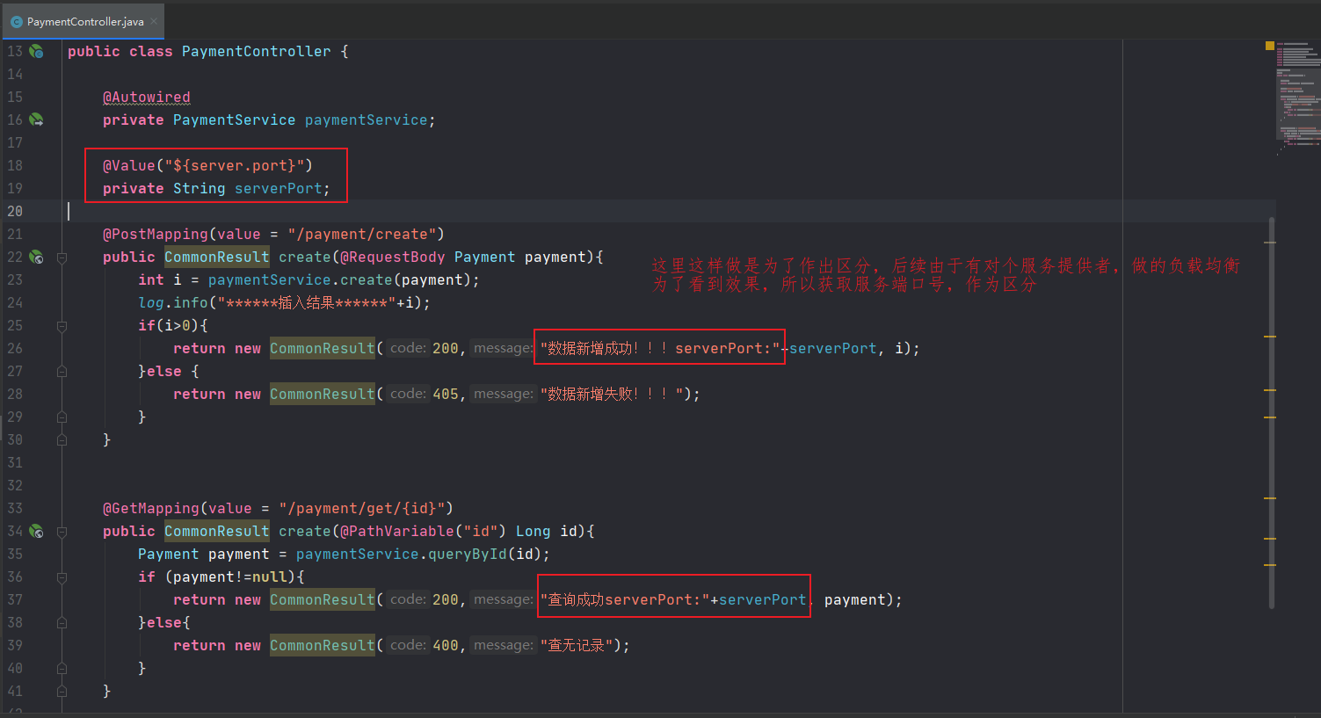Image resolution: width=1321 pixels, height=718 pixels.
Task: Click the fold end marker on line 40
Action: [62, 669]
